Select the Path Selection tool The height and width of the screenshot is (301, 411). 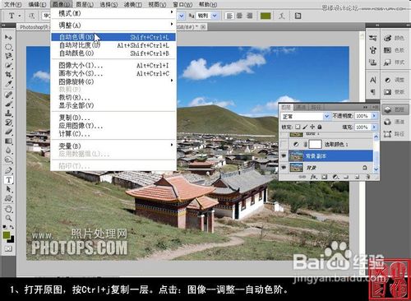[x=8, y=189]
